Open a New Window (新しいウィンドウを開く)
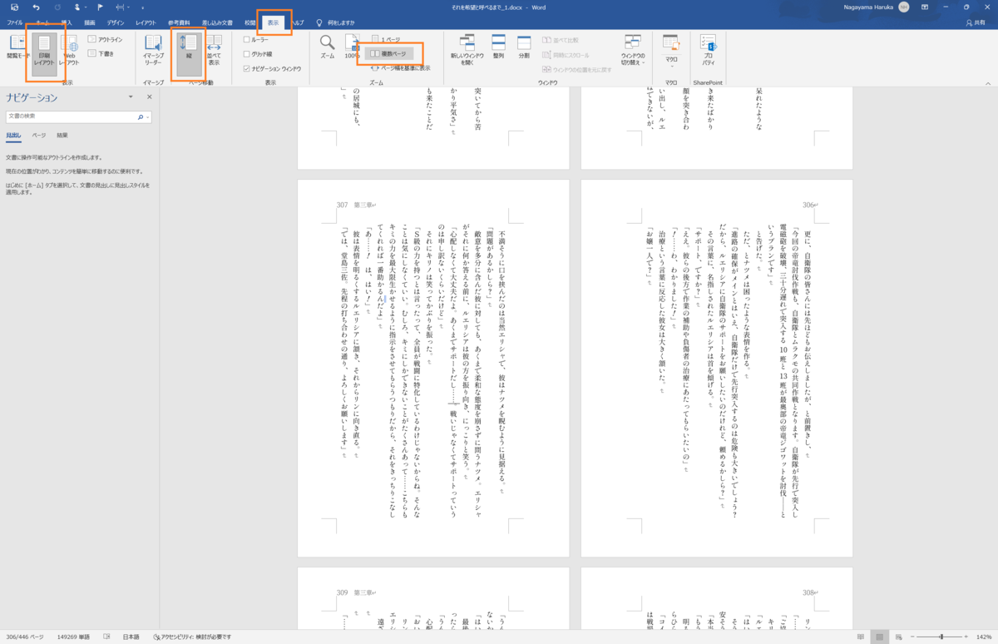 467,50
